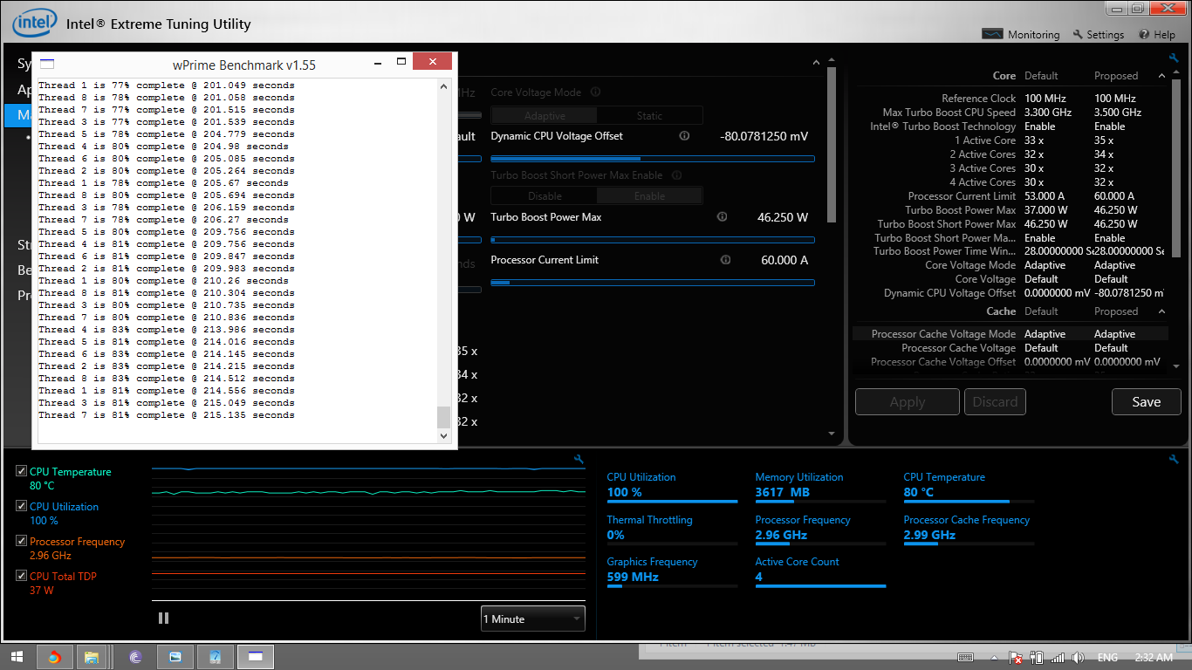Apply the proposed settings
This screenshot has height=670, width=1192.
908,402
